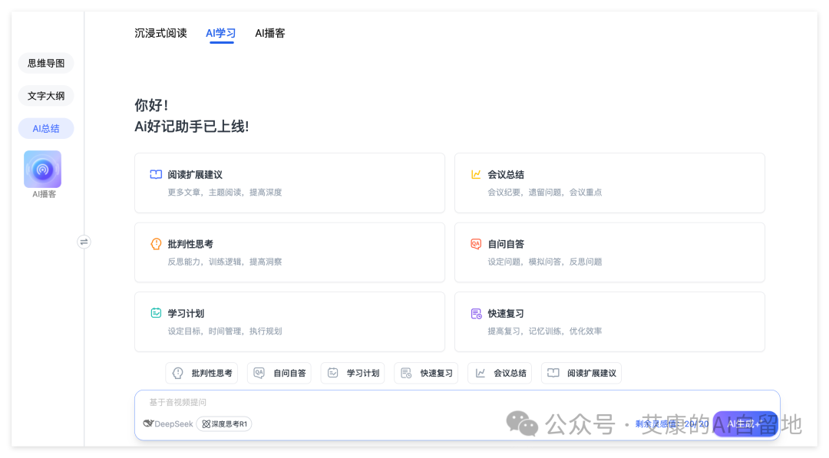The image size is (829, 458).
Task: Click the 快速复习 quick prompt chip
Action: pyautogui.click(x=426, y=373)
